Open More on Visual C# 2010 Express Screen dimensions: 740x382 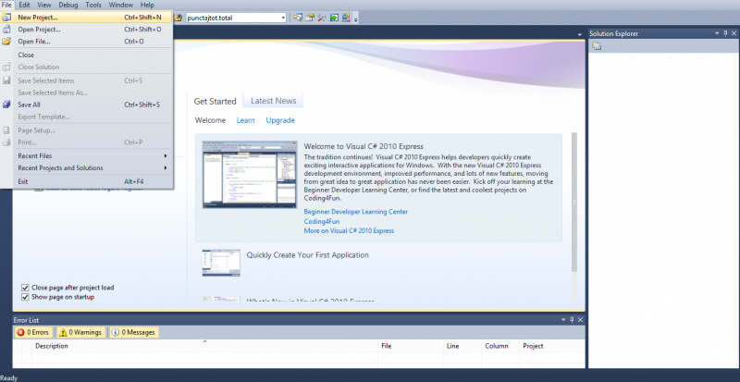pos(349,230)
